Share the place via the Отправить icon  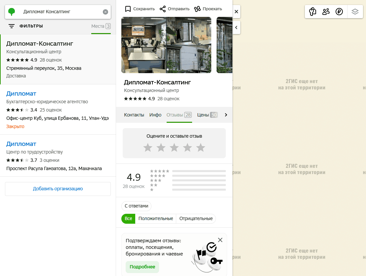point(163,9)
